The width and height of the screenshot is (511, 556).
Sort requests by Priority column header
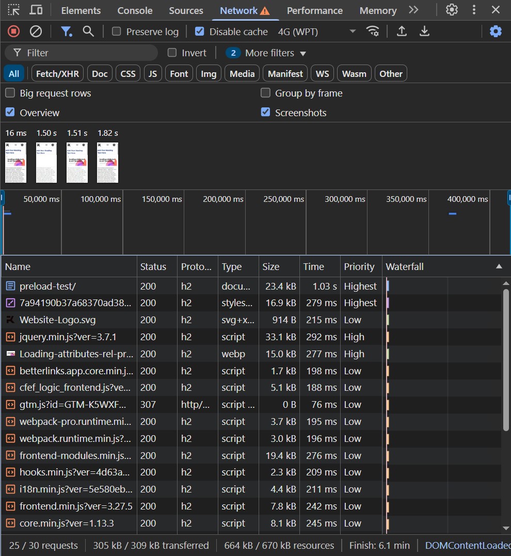[x=361, y=267]
